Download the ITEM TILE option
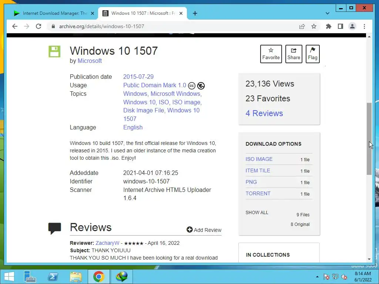This screenshot has width=379, height=284. coord(258,170)
